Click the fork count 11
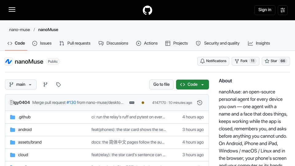The width and height of the screenshot is (295, 166). click(x=253, y=61)
